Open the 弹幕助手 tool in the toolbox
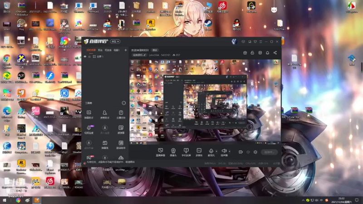 (88, 114)
